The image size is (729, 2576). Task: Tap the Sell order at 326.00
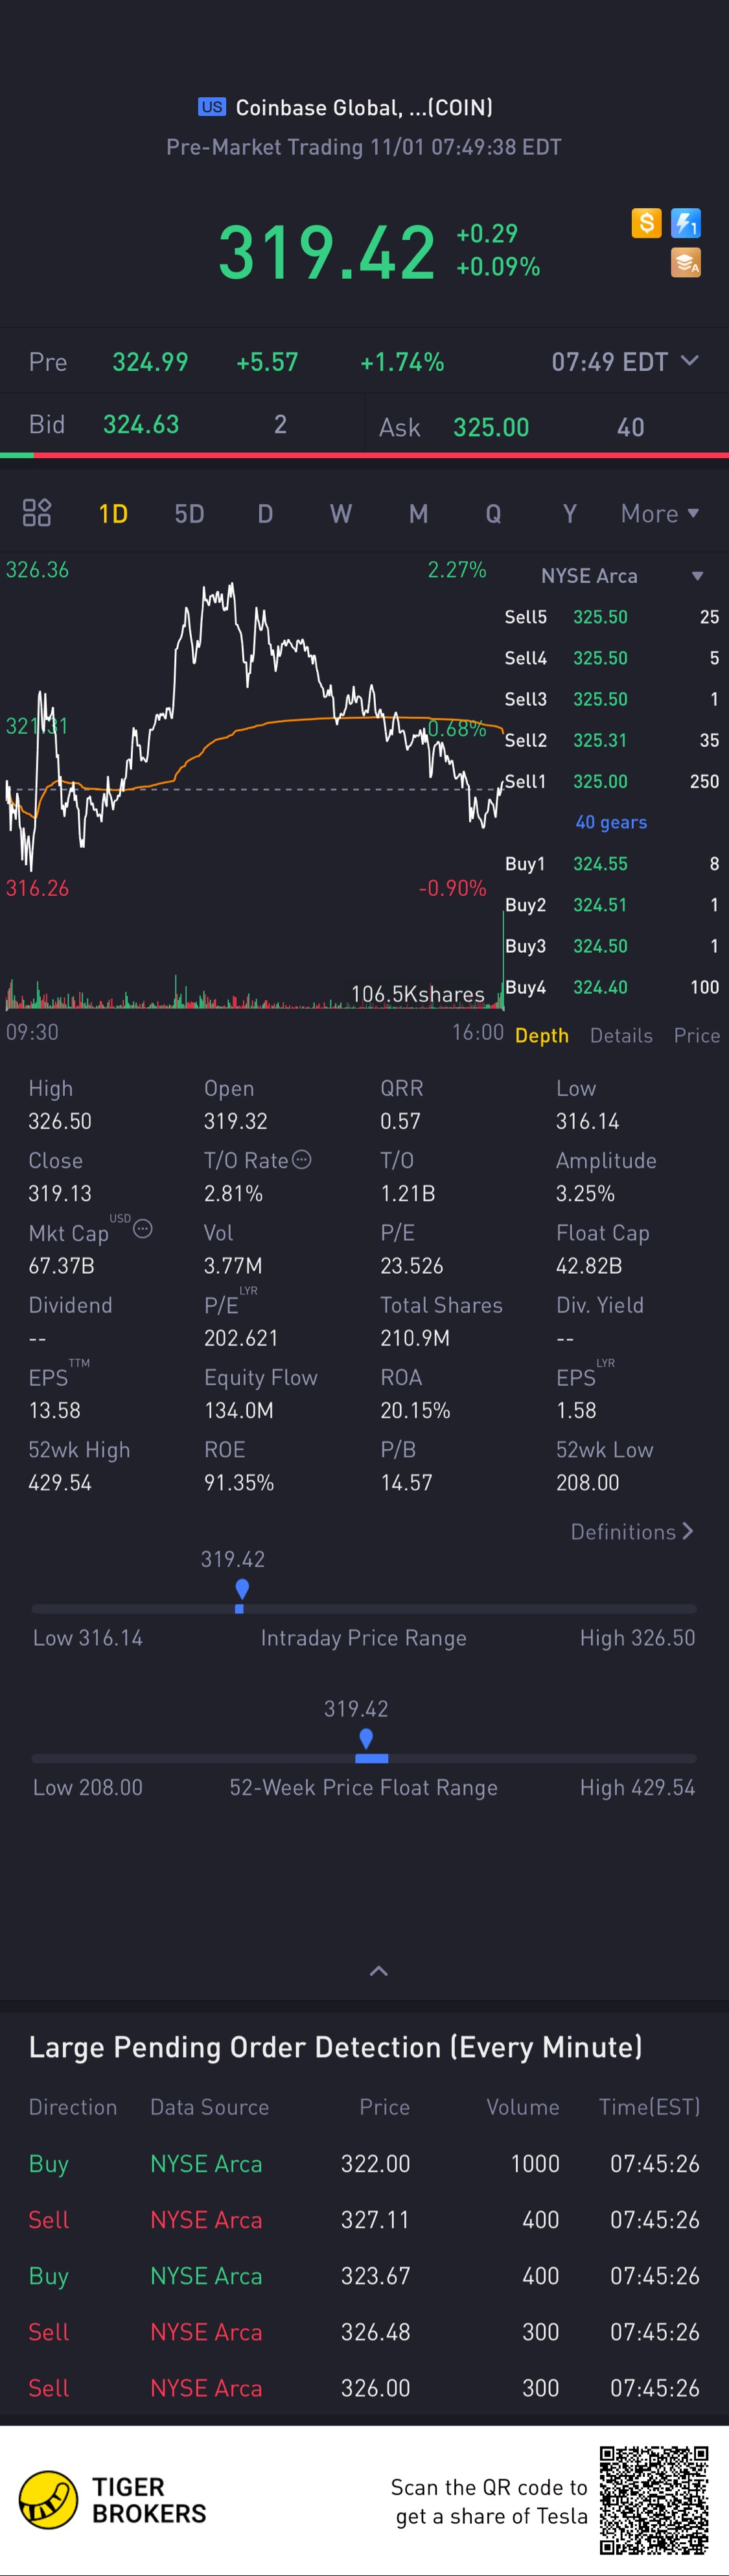click(364, 2387)
